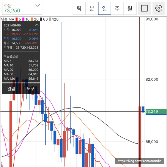
Task: Tap the 도구 tools button
Action: [x=31, y=89]
